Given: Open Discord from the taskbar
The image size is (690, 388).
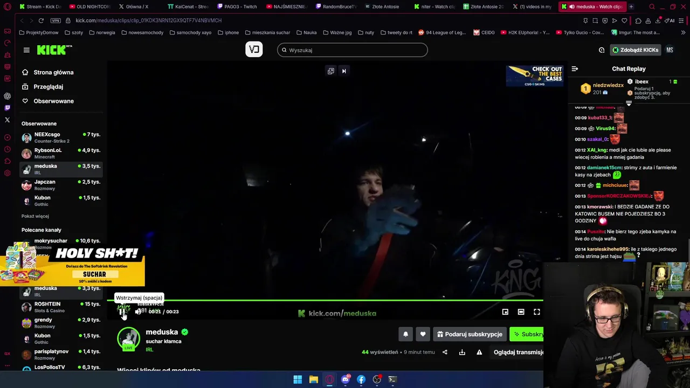Looking at the screenshot, I should click(345, 379).
